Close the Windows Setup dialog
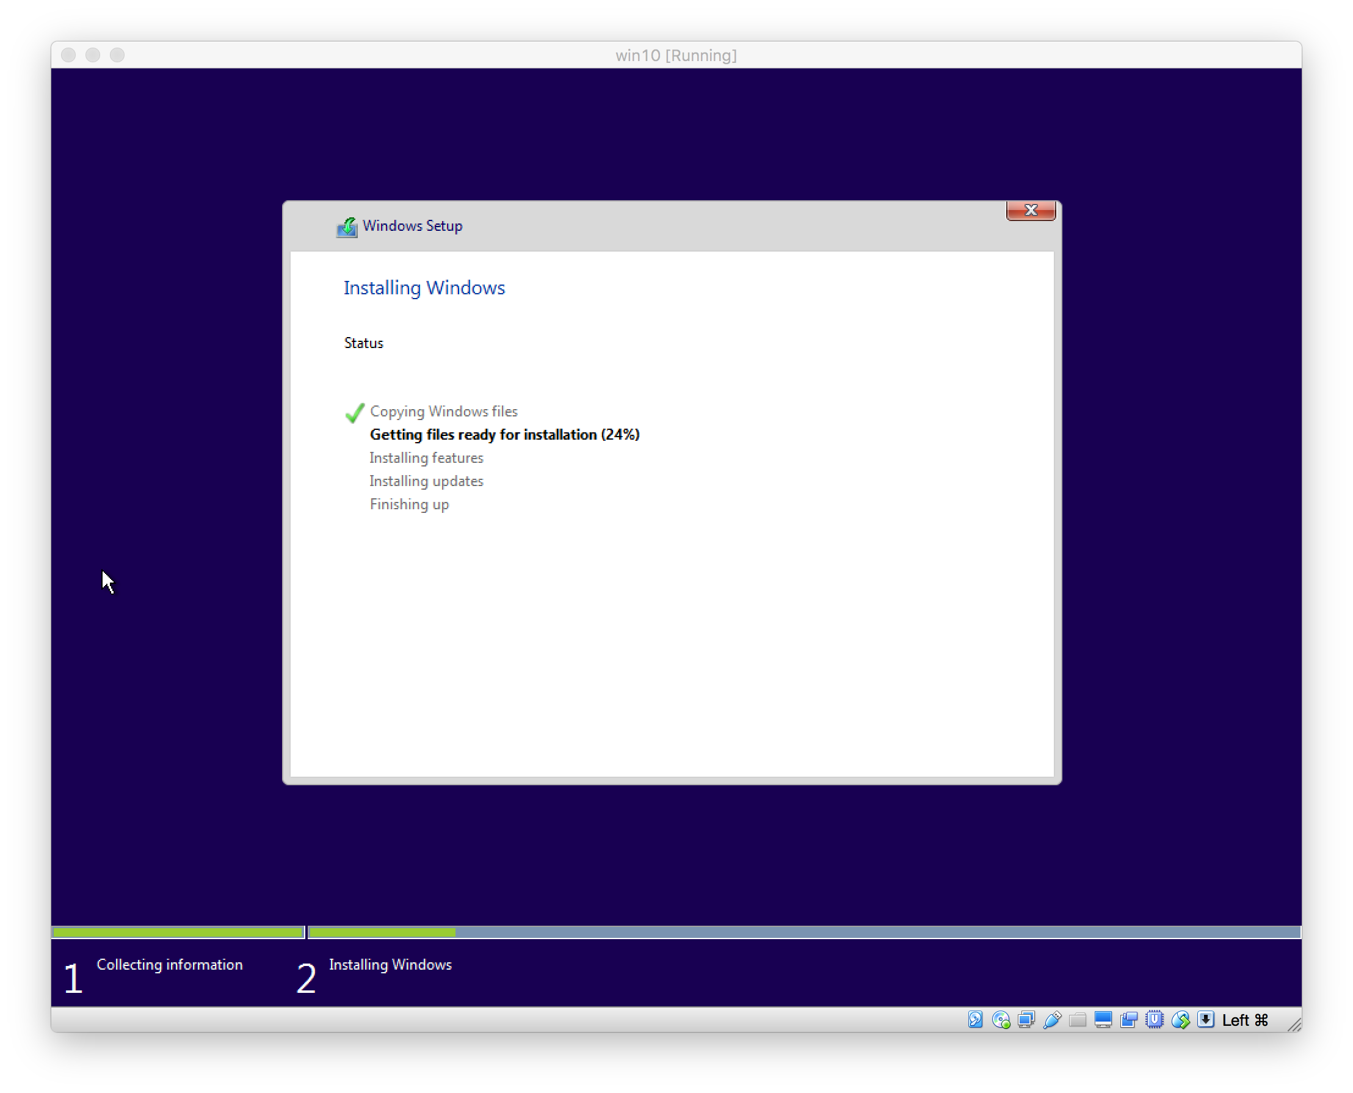This screenshot has height=1093, width=1353. 1031,210
